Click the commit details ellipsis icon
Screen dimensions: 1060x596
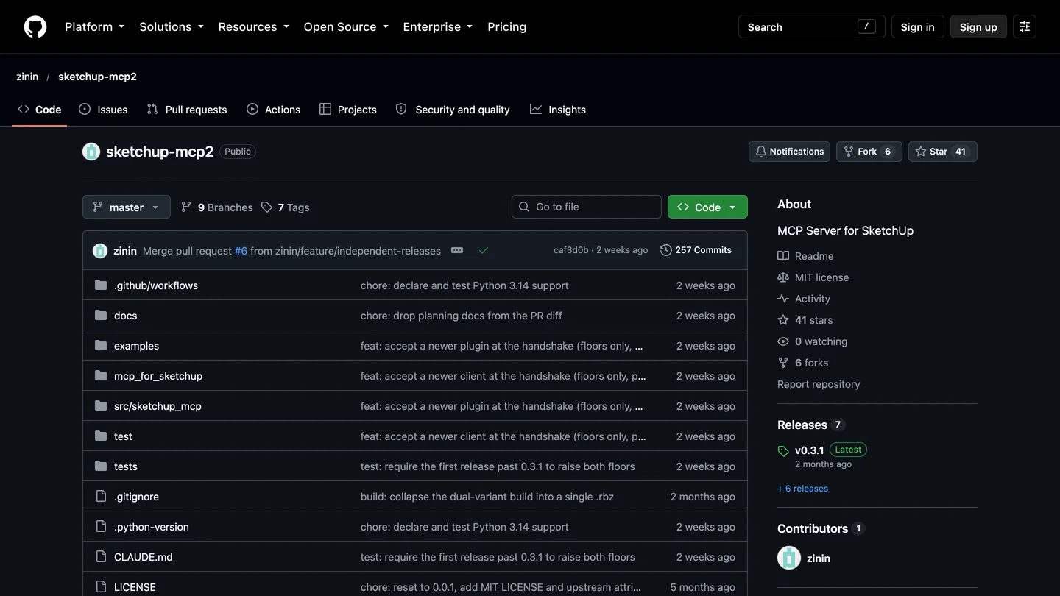[457, 250]
